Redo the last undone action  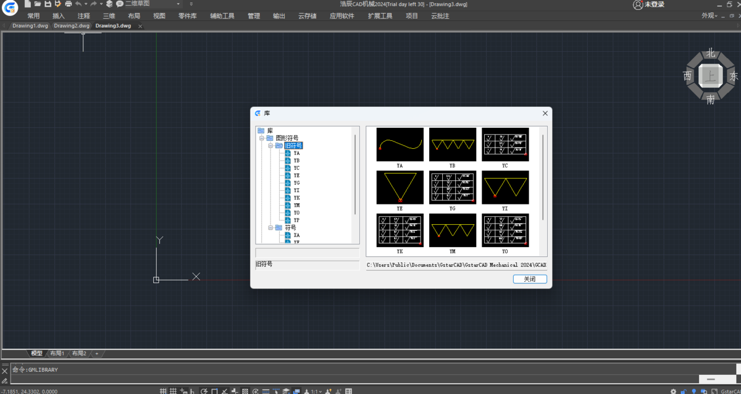point(93,4)
